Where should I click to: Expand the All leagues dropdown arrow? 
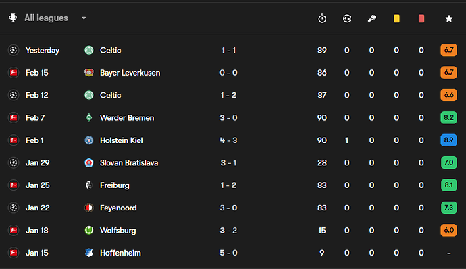[x=84, y=18]
